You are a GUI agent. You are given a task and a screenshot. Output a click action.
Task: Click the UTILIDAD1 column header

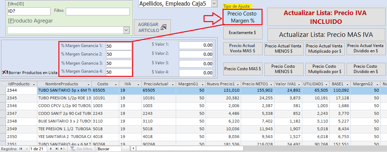point(314,84)
